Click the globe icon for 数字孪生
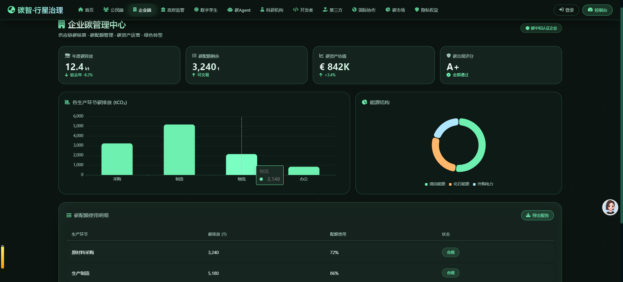The image size is (623, 282). [x=196, y=10]
